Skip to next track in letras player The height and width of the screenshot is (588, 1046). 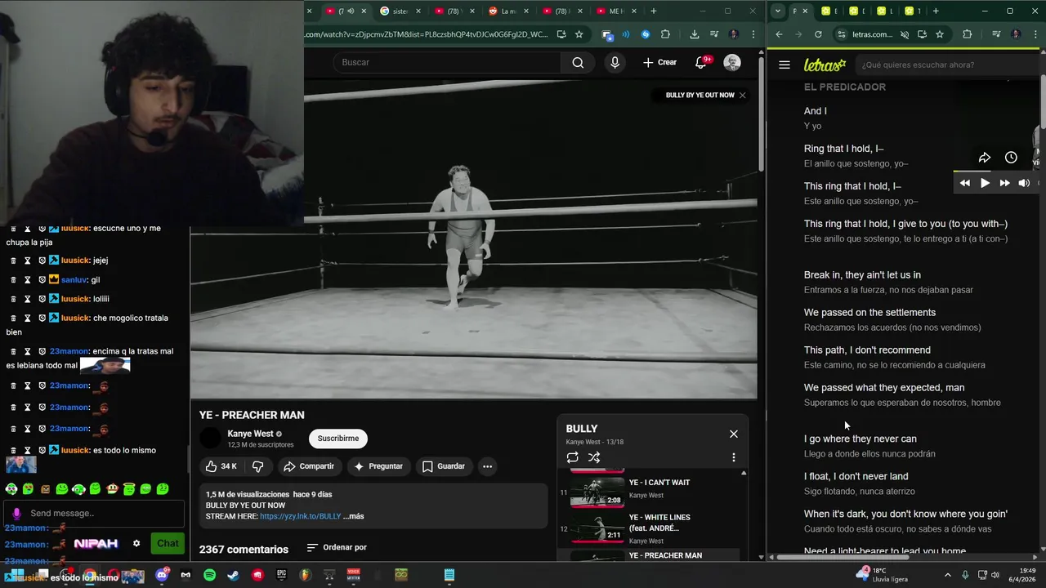[x=1004, y=183]
